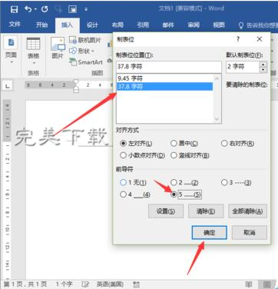Viewport: 278px width, 289px height.
Task: Select the 居中 alignment radio button
Action: click(x=174, y=143)
